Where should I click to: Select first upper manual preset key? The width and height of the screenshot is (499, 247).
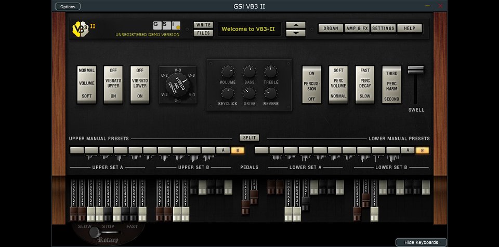click(x=77, y=150)
